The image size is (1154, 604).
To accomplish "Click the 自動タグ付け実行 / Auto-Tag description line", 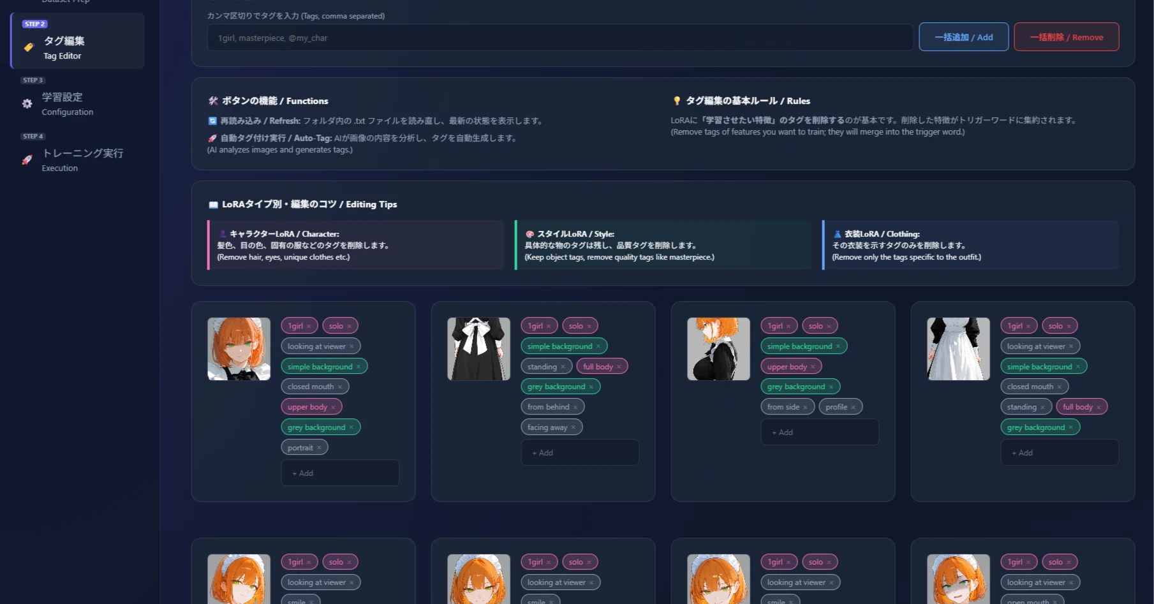I will [x=363, y=138].
